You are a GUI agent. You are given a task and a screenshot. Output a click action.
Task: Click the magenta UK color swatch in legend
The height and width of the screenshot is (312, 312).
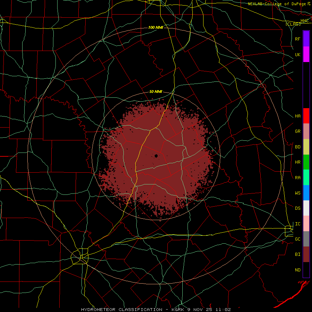[x=306, y=54]
